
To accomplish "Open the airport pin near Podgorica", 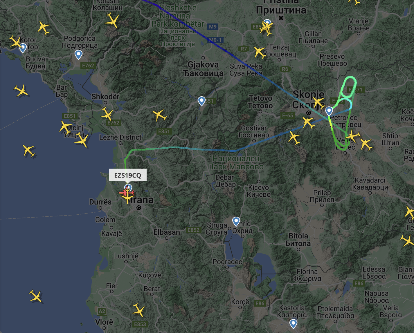I will (78, 55).
